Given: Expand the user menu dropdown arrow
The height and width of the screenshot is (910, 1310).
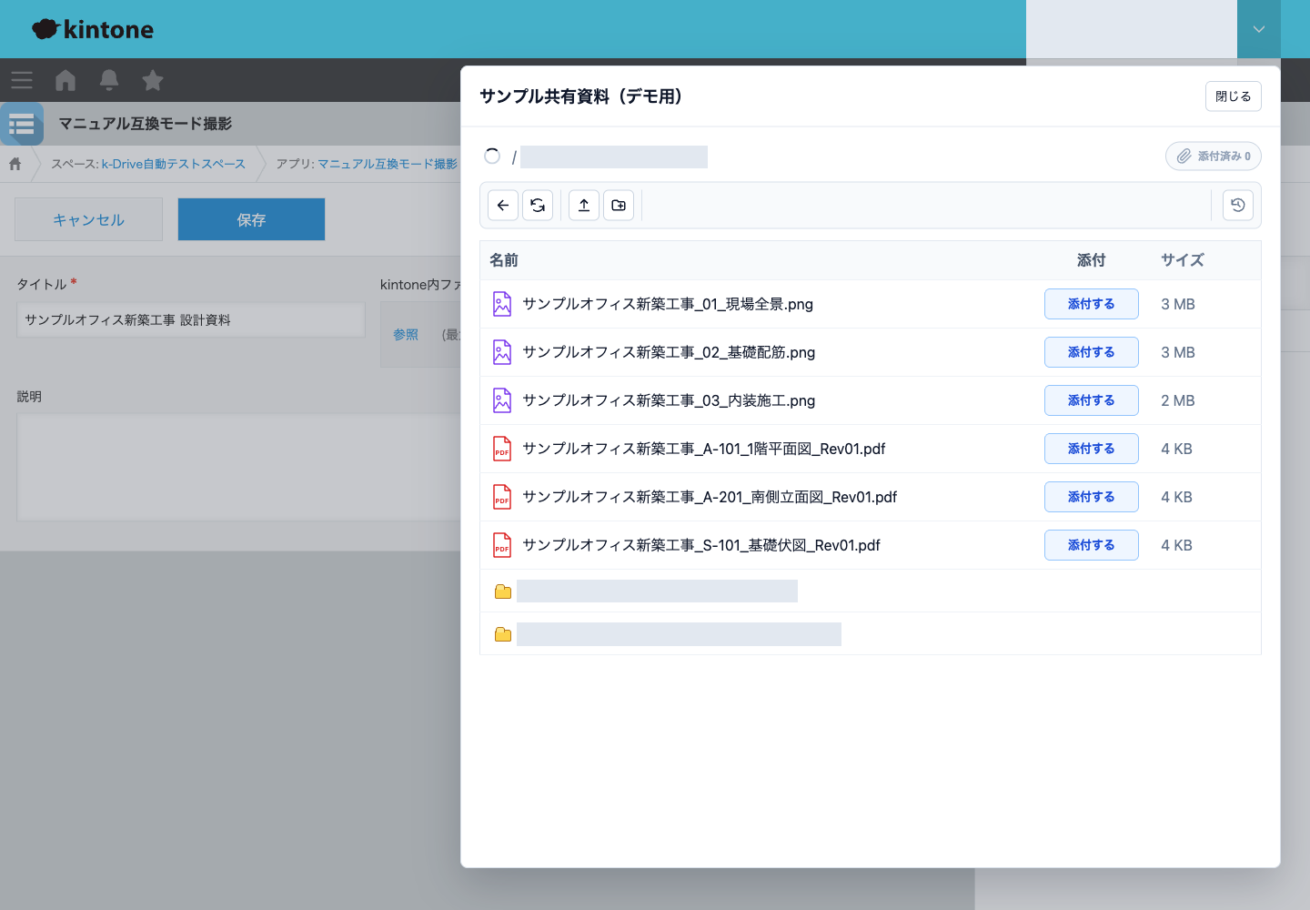Looking at the screenshot, I should point(1259,29).
